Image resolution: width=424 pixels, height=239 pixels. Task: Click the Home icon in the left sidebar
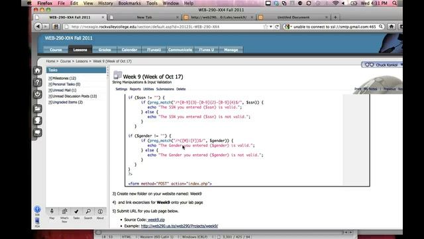pos(37,70)
